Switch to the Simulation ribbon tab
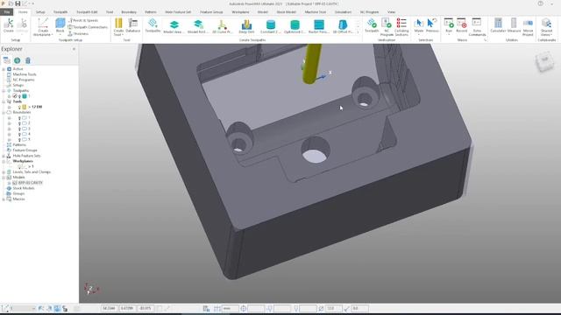 tap(343, 11)
